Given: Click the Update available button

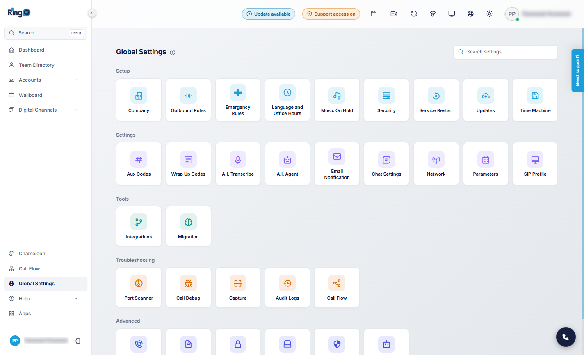Looking at the screenshot, I should (x=269, y=14).
